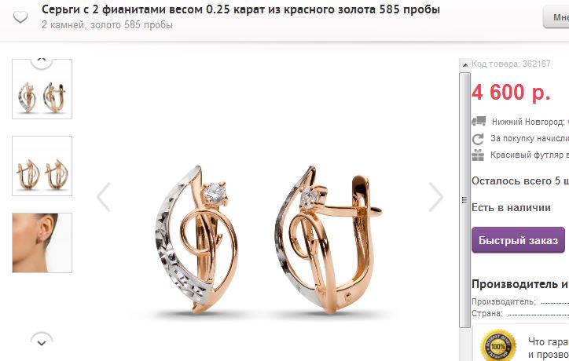Click the scrollbar up arrow in info panel
Screen dimensions: 569x361
[464, 65]
